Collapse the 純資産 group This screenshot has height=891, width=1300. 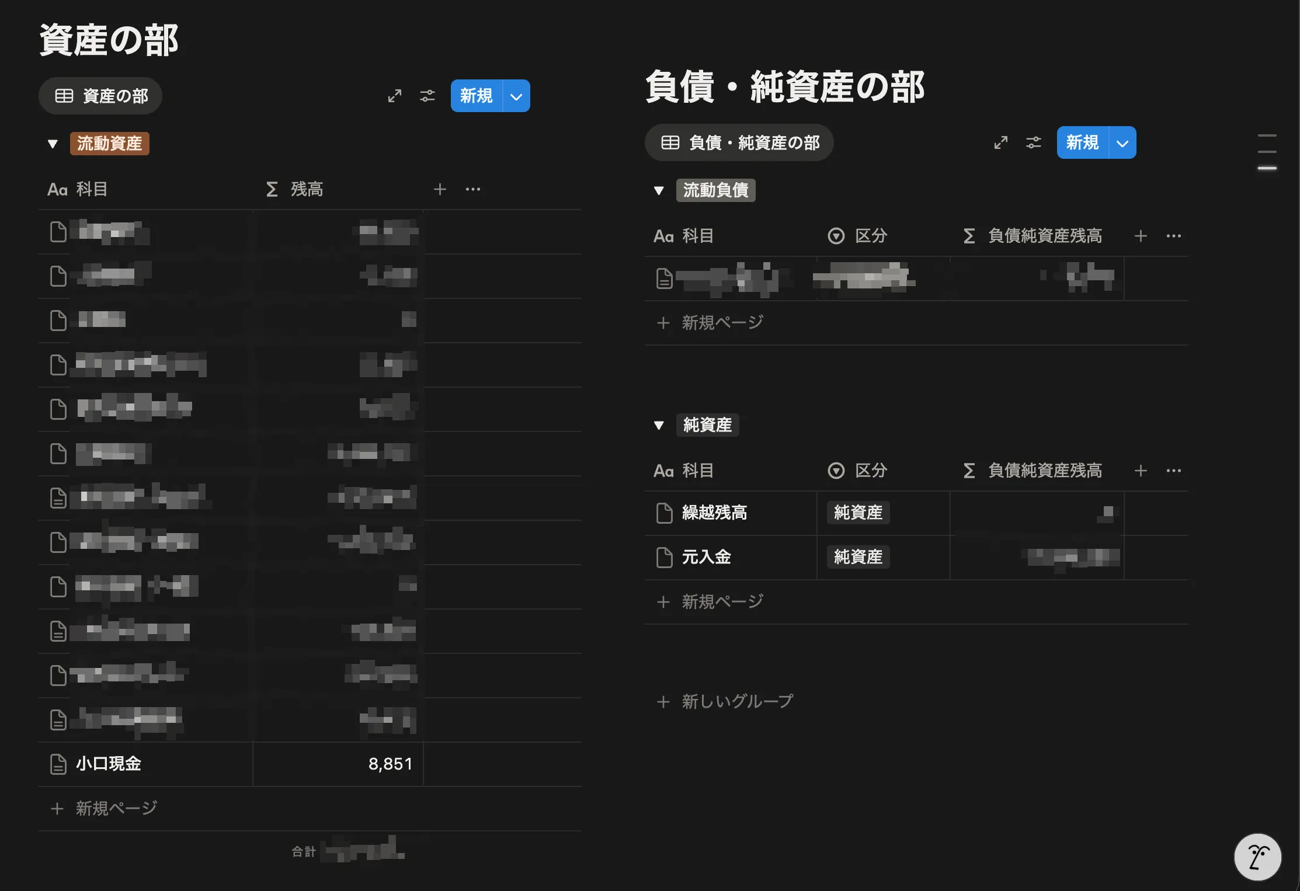659,425
